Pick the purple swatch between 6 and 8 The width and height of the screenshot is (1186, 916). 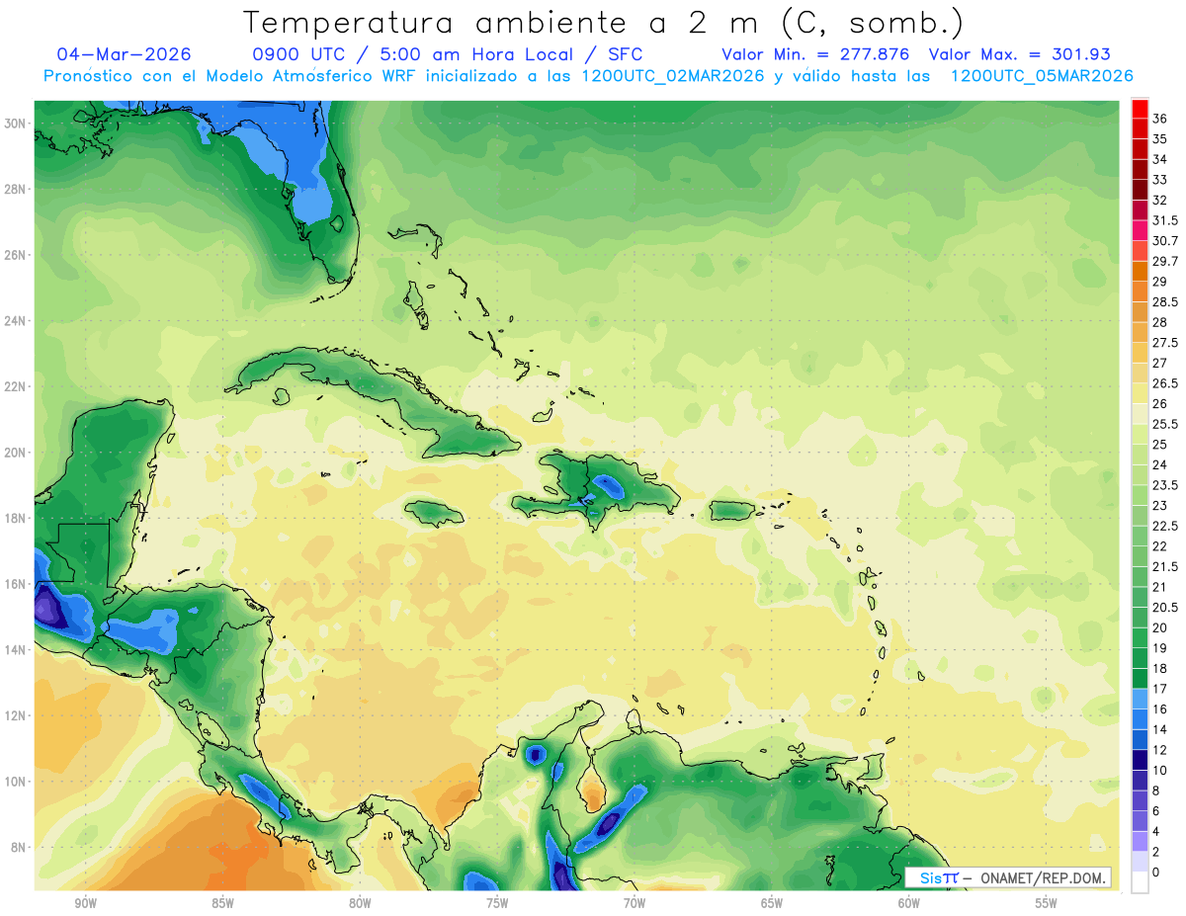tap(1140, 801)
